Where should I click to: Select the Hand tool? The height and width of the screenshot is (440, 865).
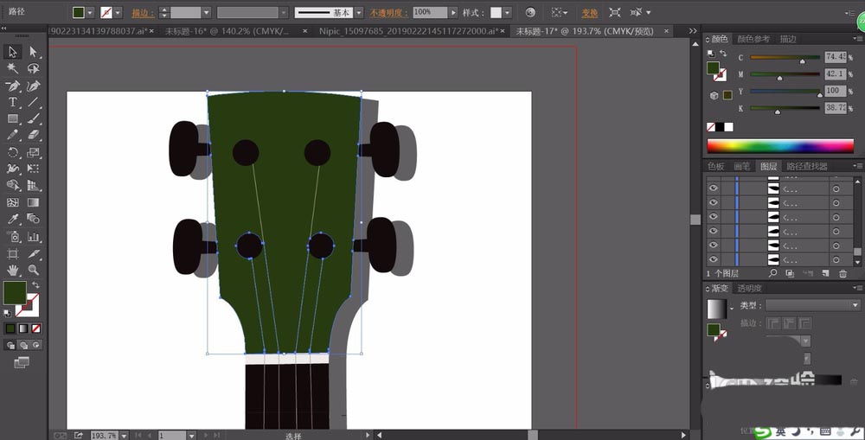[13, 270]
